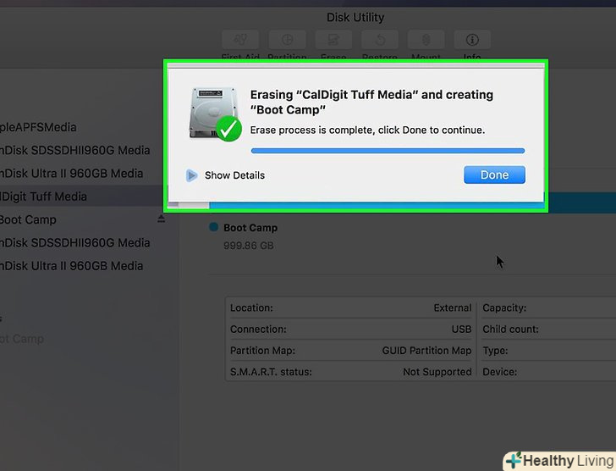Viewport: 616px width, 471px height.
Task: Select Boot Camp volume in sidebar
Action: click(x=28, y=219)
